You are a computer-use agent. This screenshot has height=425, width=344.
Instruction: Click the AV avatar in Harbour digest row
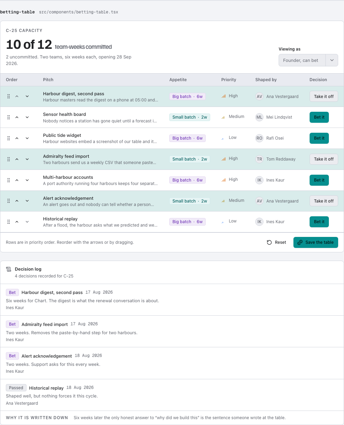259,97
